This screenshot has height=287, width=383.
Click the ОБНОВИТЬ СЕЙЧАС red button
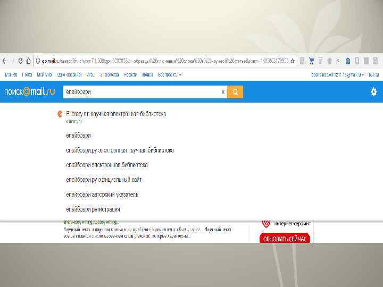[285, 239]
